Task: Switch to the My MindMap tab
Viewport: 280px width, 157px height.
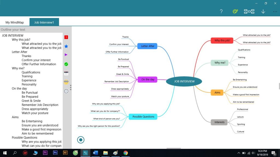Action: [x=15, y=22]
